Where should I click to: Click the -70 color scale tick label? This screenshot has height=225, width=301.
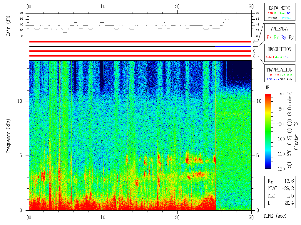coord(280,94)
